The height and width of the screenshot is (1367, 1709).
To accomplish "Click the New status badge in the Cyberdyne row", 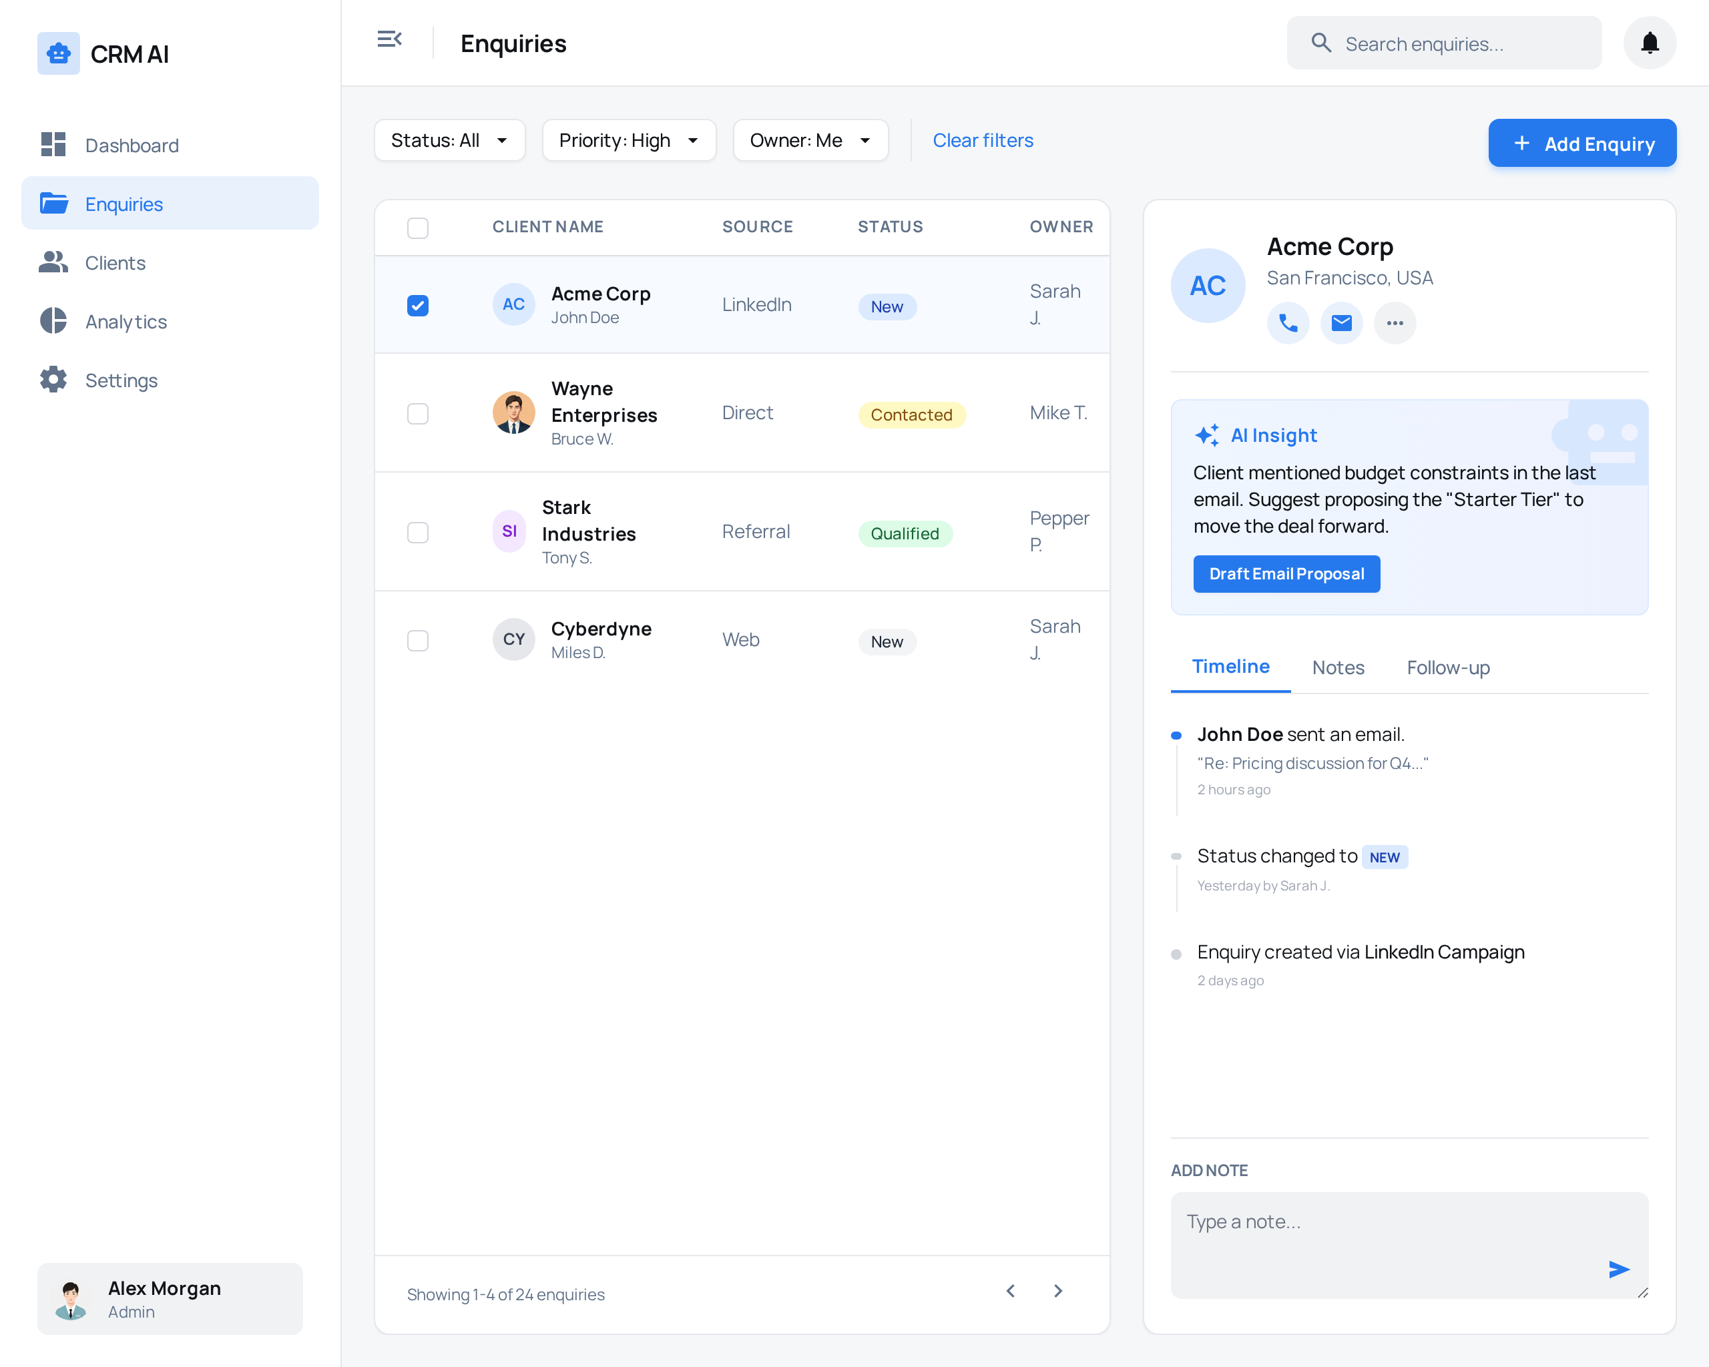I will (x=887, y=642).
